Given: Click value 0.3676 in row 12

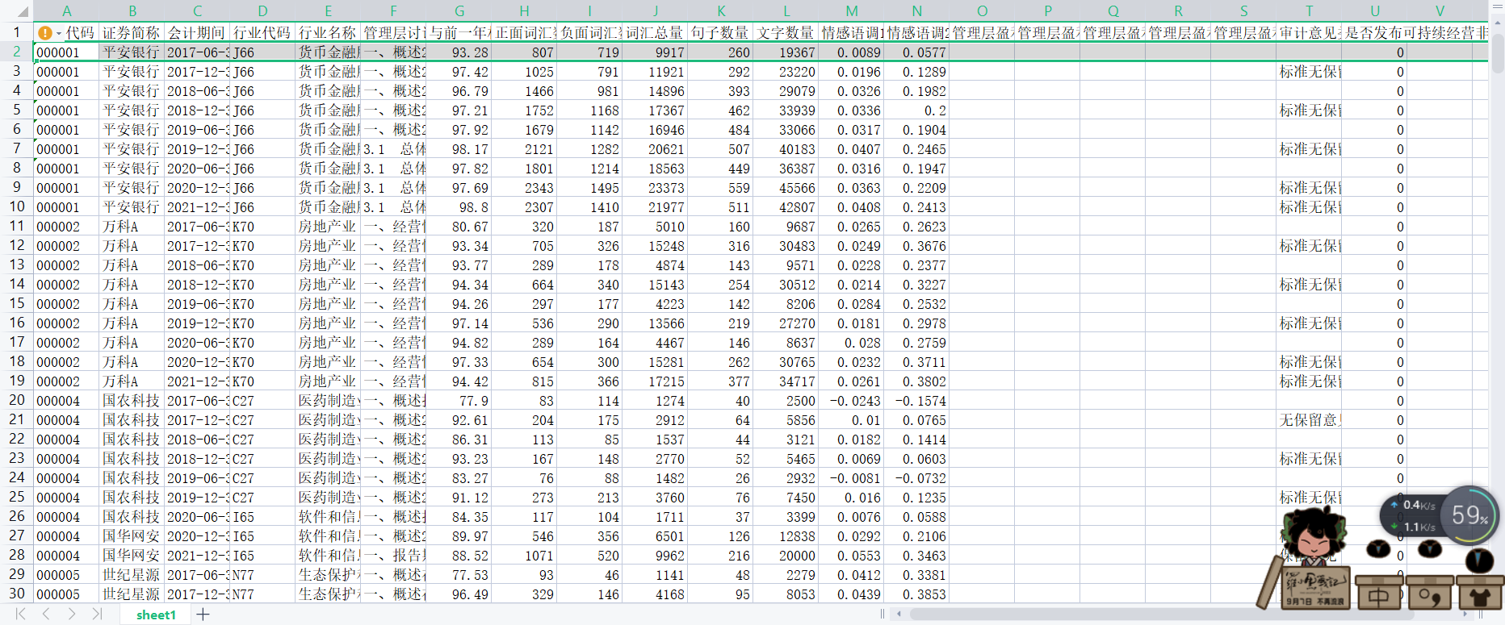Looking at the screenshot, I should (917, 246).
